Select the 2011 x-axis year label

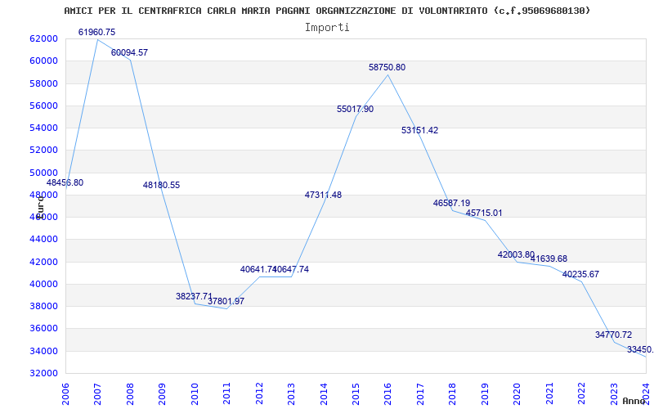point(226,393)
